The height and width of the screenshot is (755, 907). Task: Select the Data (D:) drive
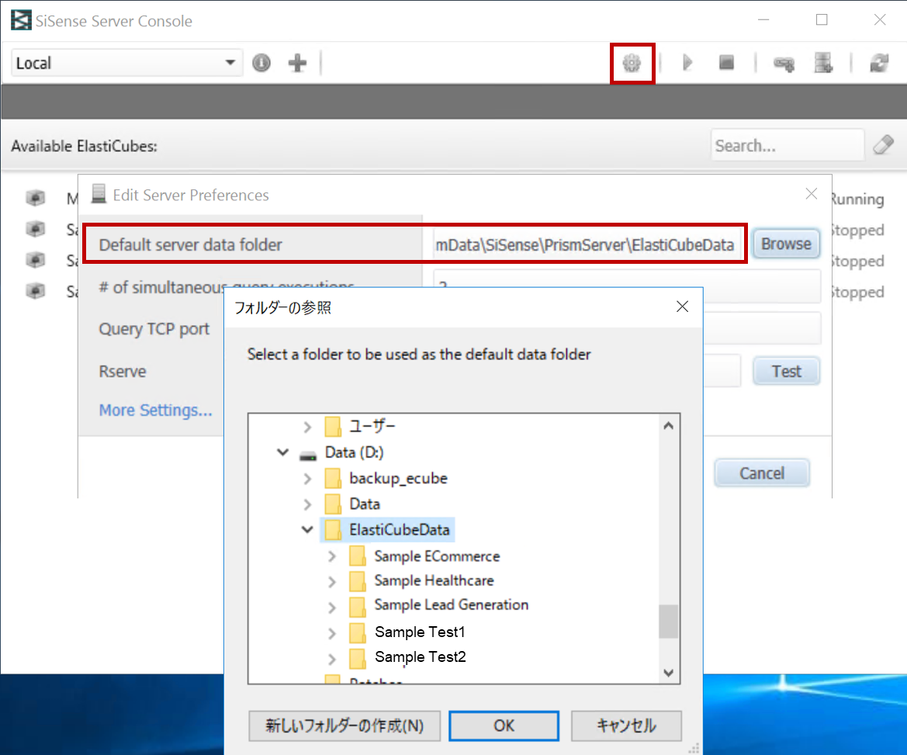(354, 452)
